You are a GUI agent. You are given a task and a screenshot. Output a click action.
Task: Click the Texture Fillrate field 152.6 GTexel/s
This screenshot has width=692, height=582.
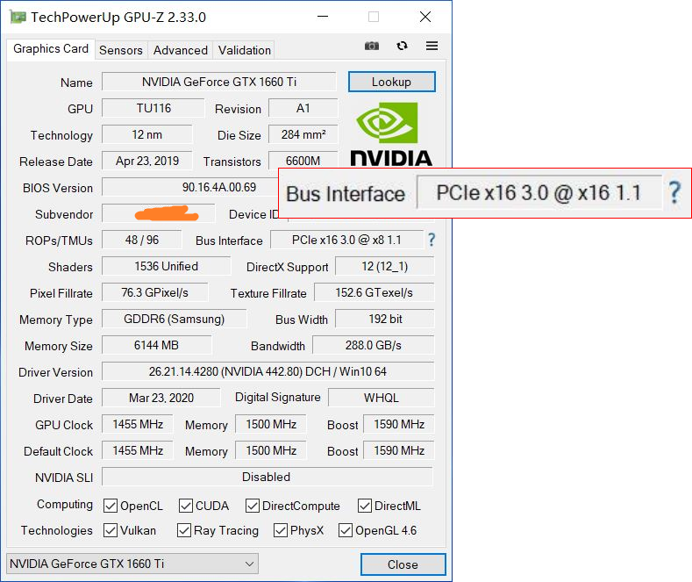point(374,293)
